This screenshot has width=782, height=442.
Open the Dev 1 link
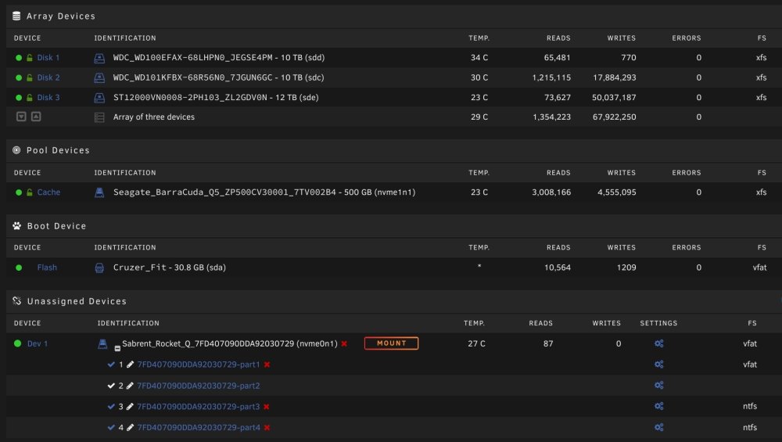pos(38,343)
